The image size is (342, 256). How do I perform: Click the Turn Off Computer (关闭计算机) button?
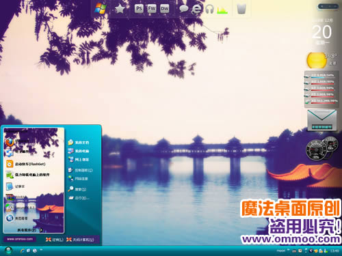[80, 240]
